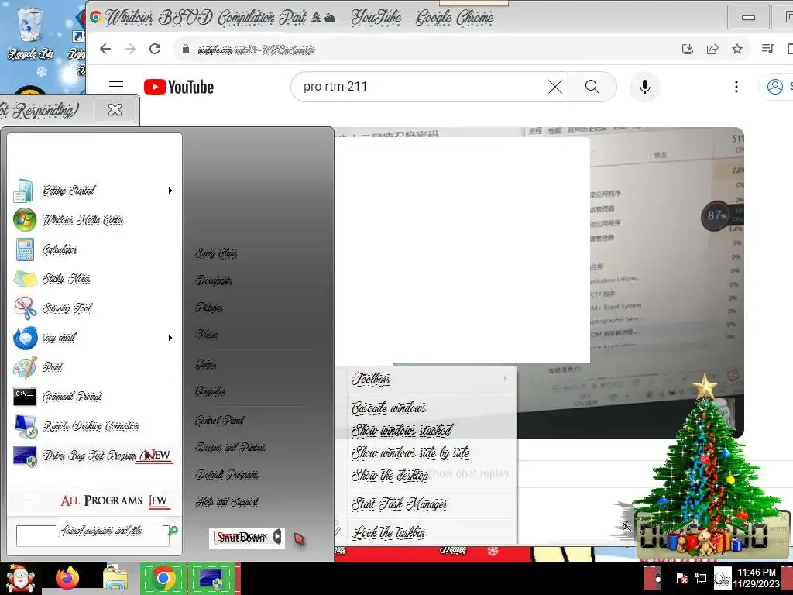Image resolution: width=793 pixels, height=595 pixels.
Task: Close the Not Responding window
Action: click(115, 109)
